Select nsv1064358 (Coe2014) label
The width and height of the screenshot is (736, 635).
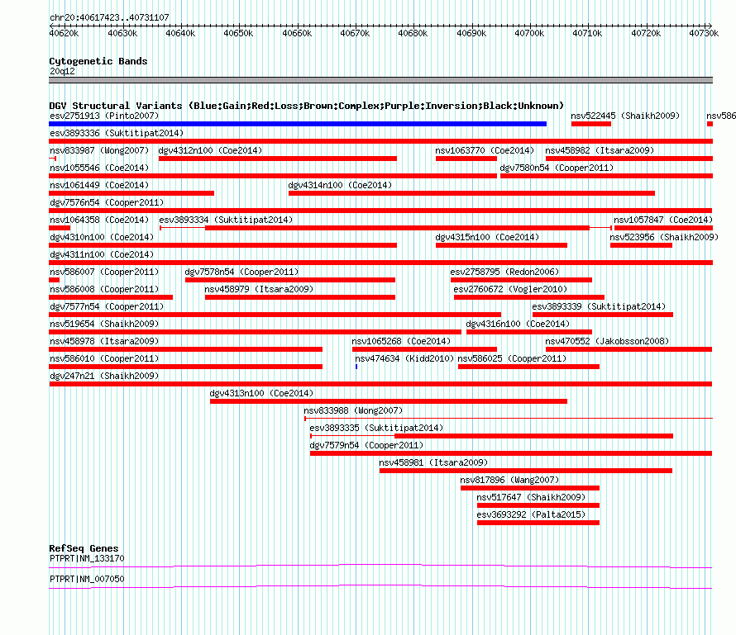point(99,220)
